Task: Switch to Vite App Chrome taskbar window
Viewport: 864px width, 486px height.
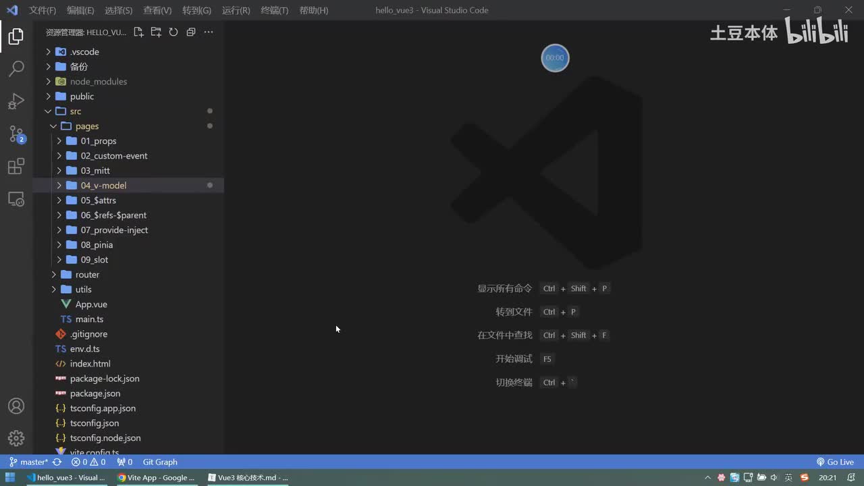Action: pyautogui.click(x=157, y=478)
